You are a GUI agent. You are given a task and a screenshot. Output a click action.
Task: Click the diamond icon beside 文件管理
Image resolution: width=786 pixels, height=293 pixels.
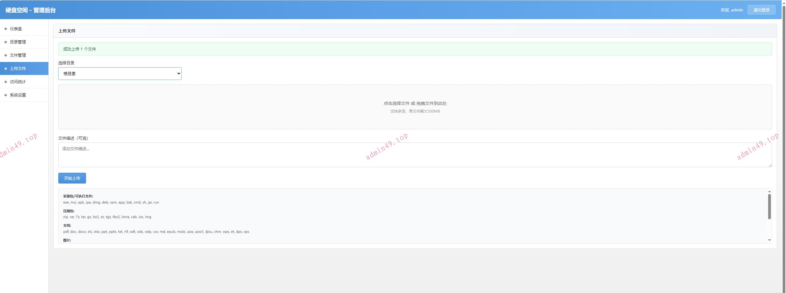(x=6, y=55)
